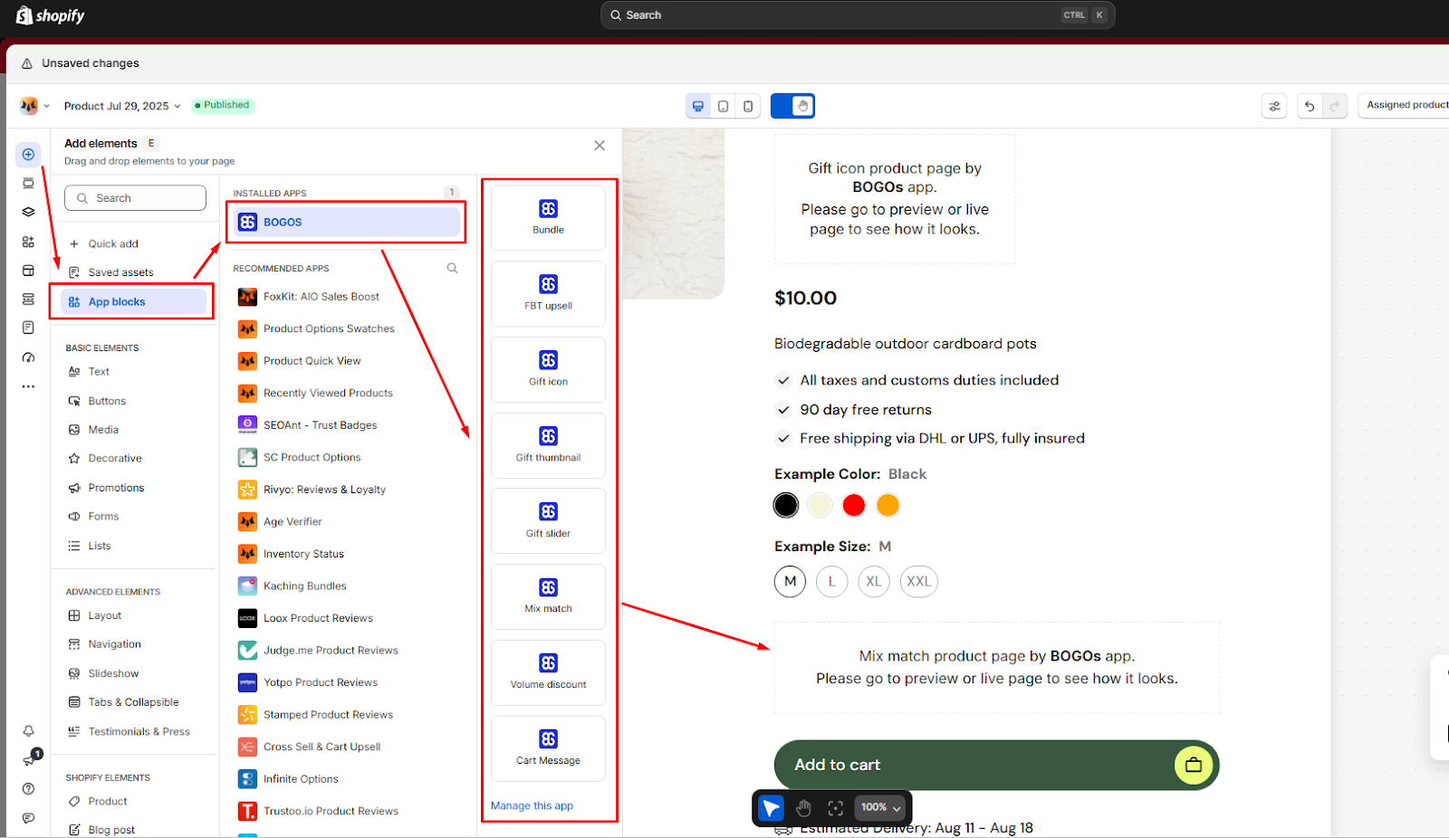Image resolution: width=1449 pixels, height=838 pixels.
Task: Select size M option
Action: pos(790,581)
